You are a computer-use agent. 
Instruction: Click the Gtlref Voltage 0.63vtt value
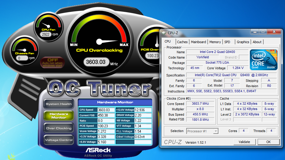coord(143,137)
